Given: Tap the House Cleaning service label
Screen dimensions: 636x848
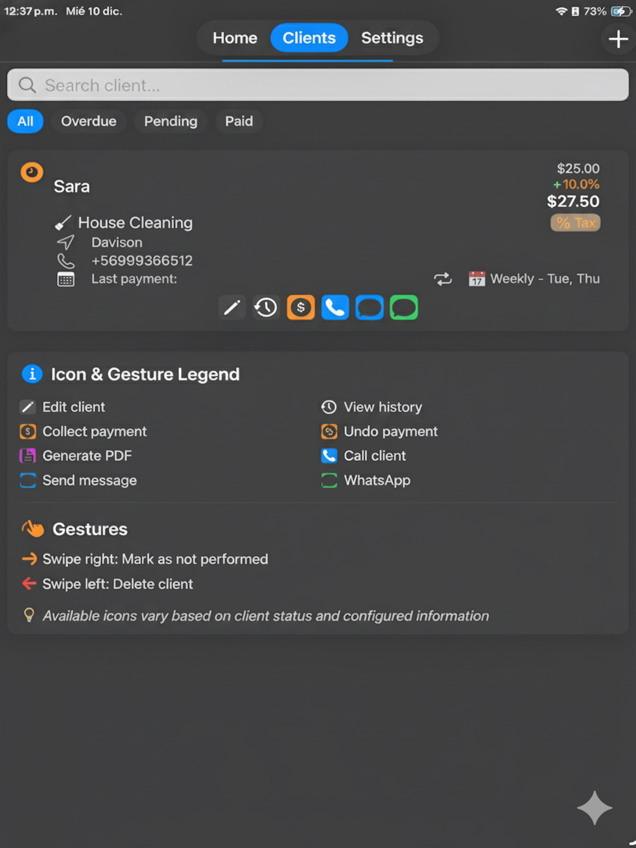Looking at the screenshot, I should tap(135, 223).
